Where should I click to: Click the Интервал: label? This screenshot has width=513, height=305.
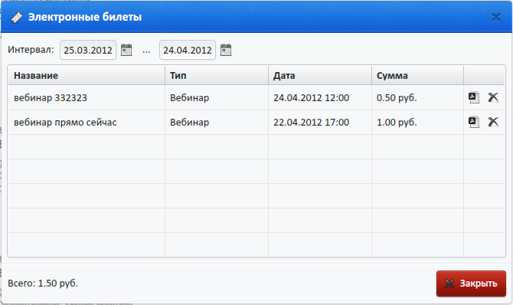click(31, 50)
